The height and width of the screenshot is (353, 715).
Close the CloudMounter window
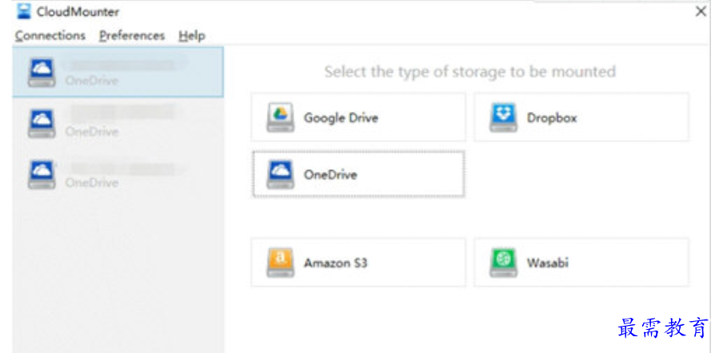click(701, 11)
